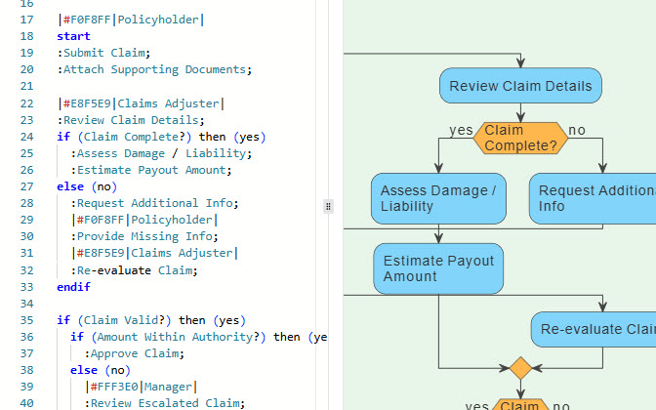Click the 'else (no)' line 38
This screenshot has height=410, width=656.
click(101, 370)
